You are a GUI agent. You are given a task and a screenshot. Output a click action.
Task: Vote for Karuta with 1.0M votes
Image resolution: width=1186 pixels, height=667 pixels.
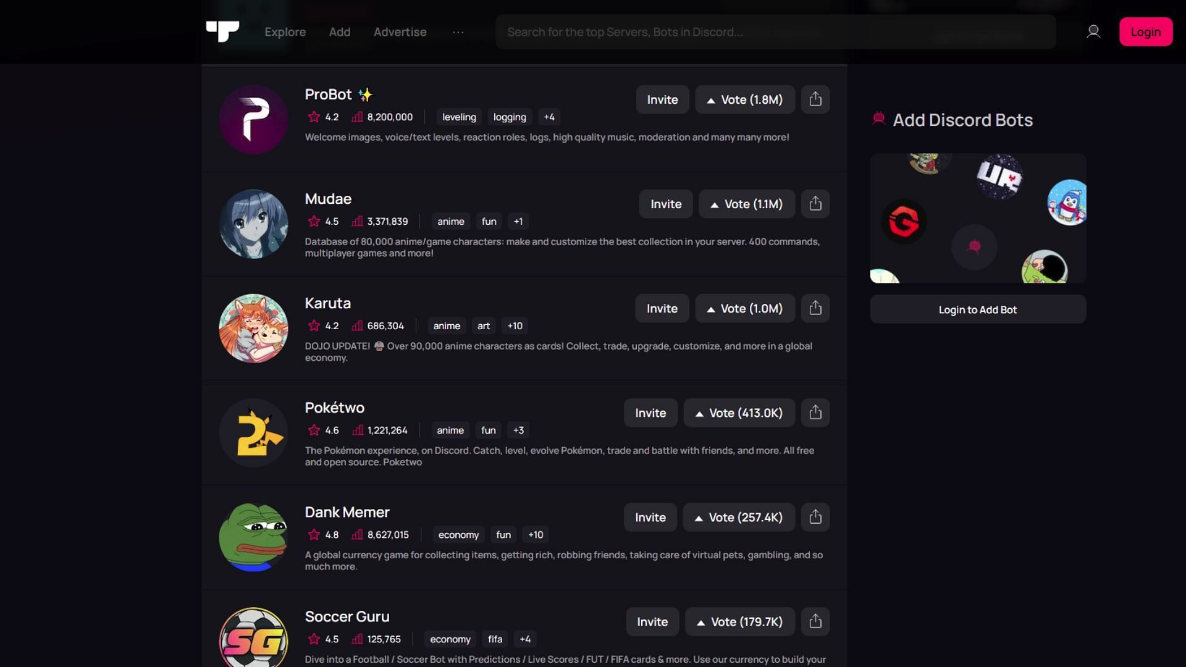(x=744, y=308)
